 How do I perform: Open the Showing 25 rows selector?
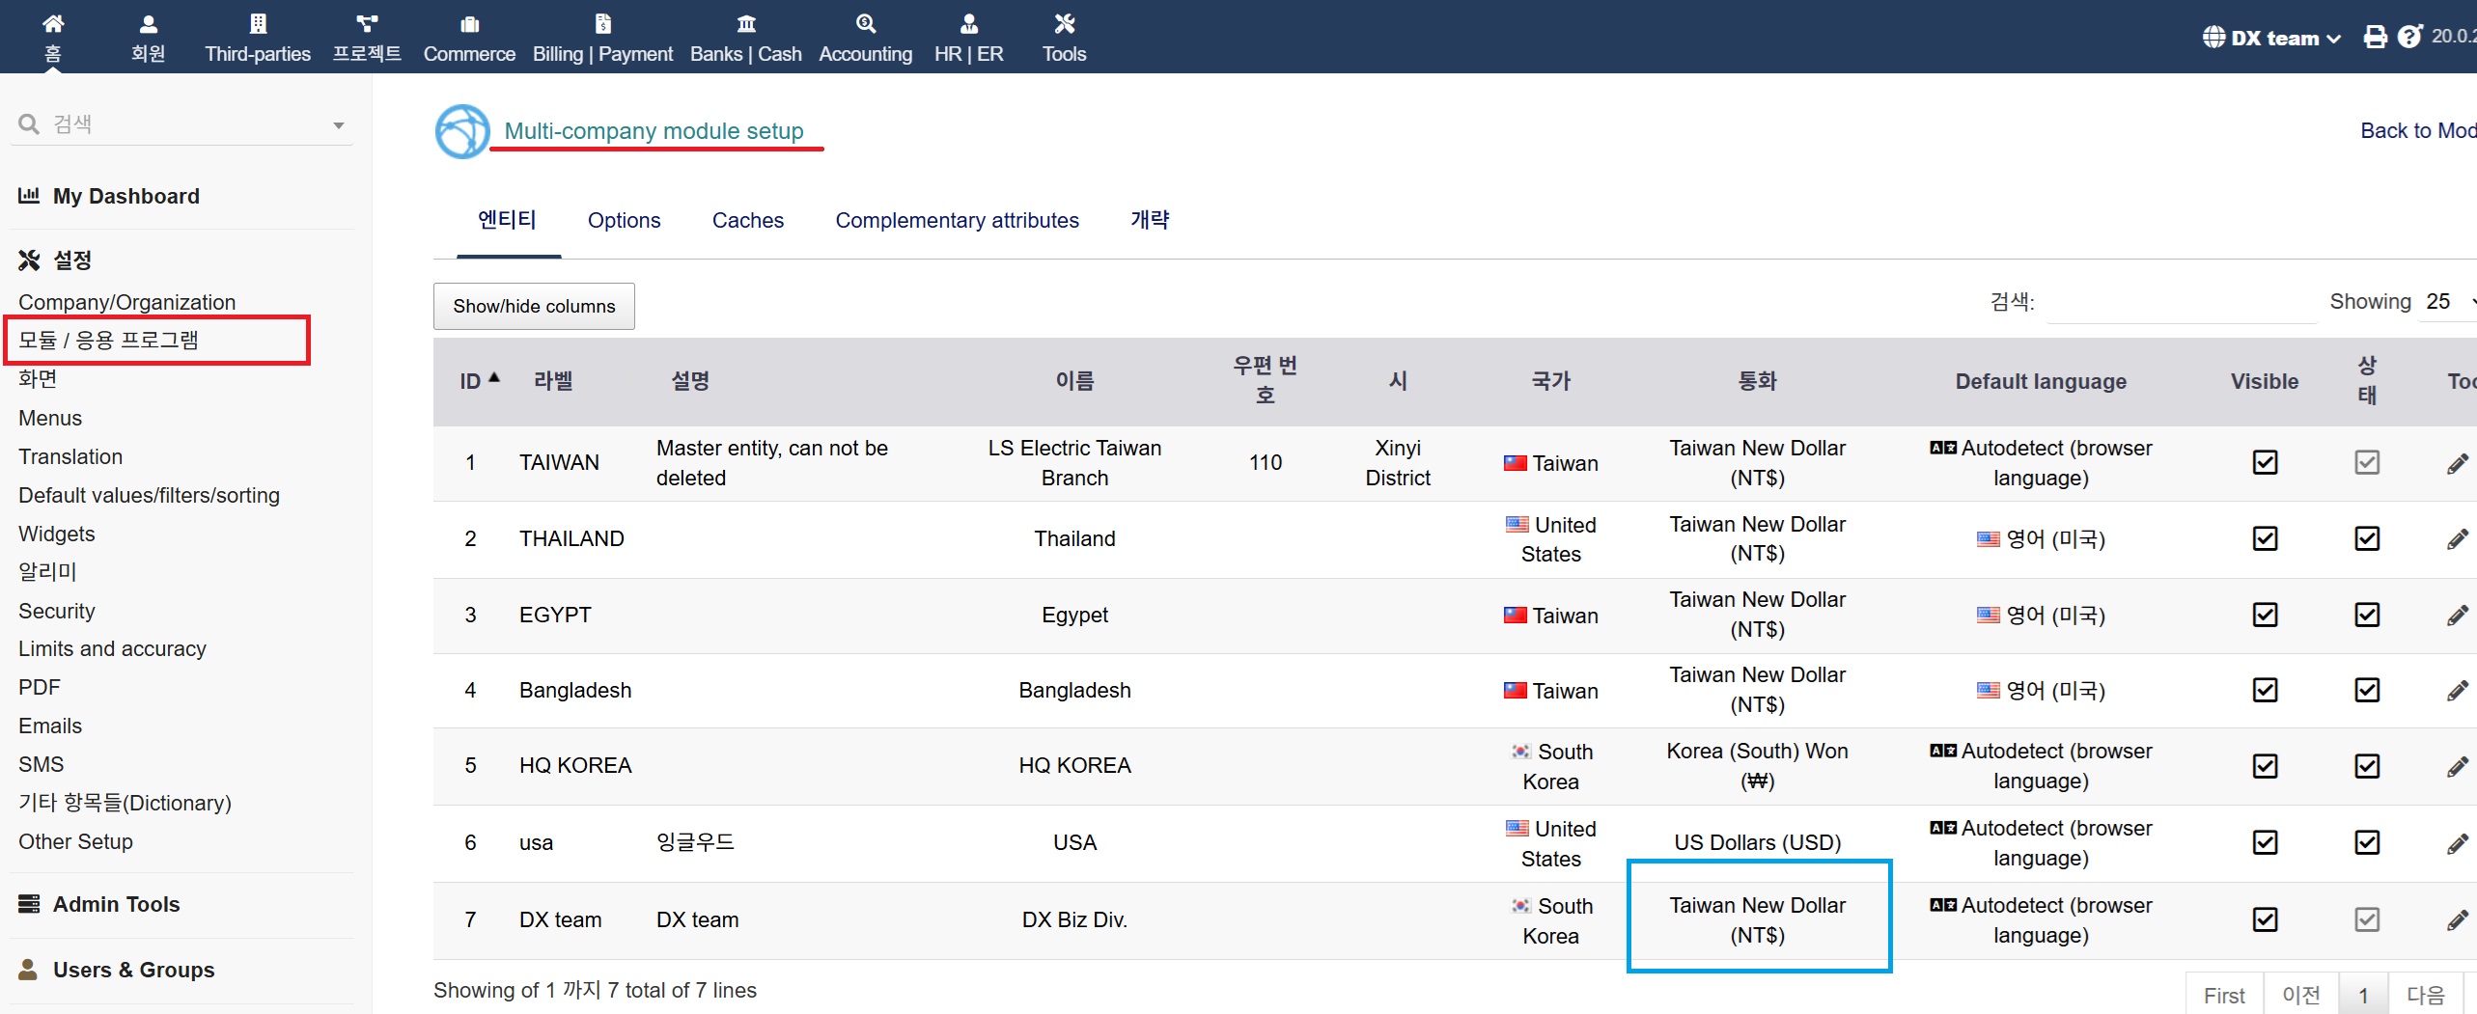[x=2448, y=302]
